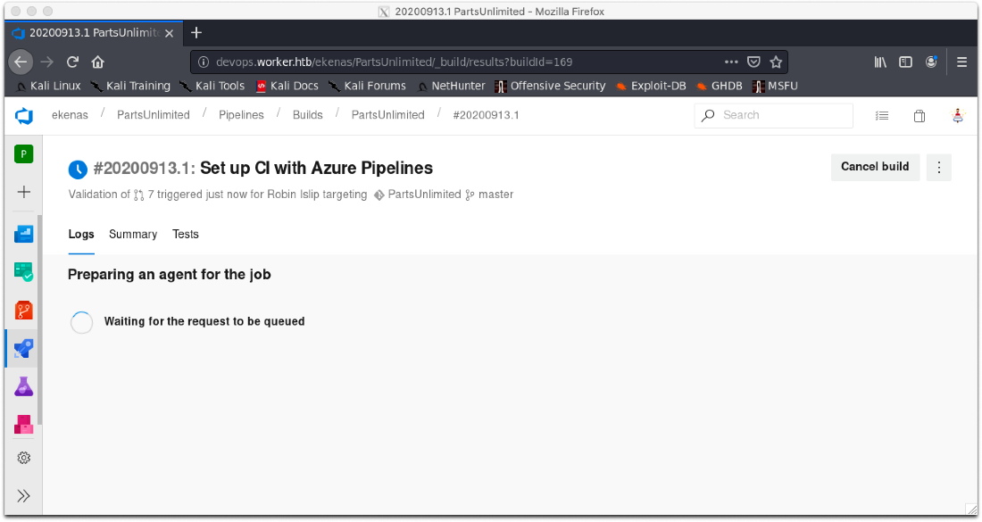This screenshot has height=522, width=982.
Task: Open the Firefox Library icon
Action: tap(880, 62)
